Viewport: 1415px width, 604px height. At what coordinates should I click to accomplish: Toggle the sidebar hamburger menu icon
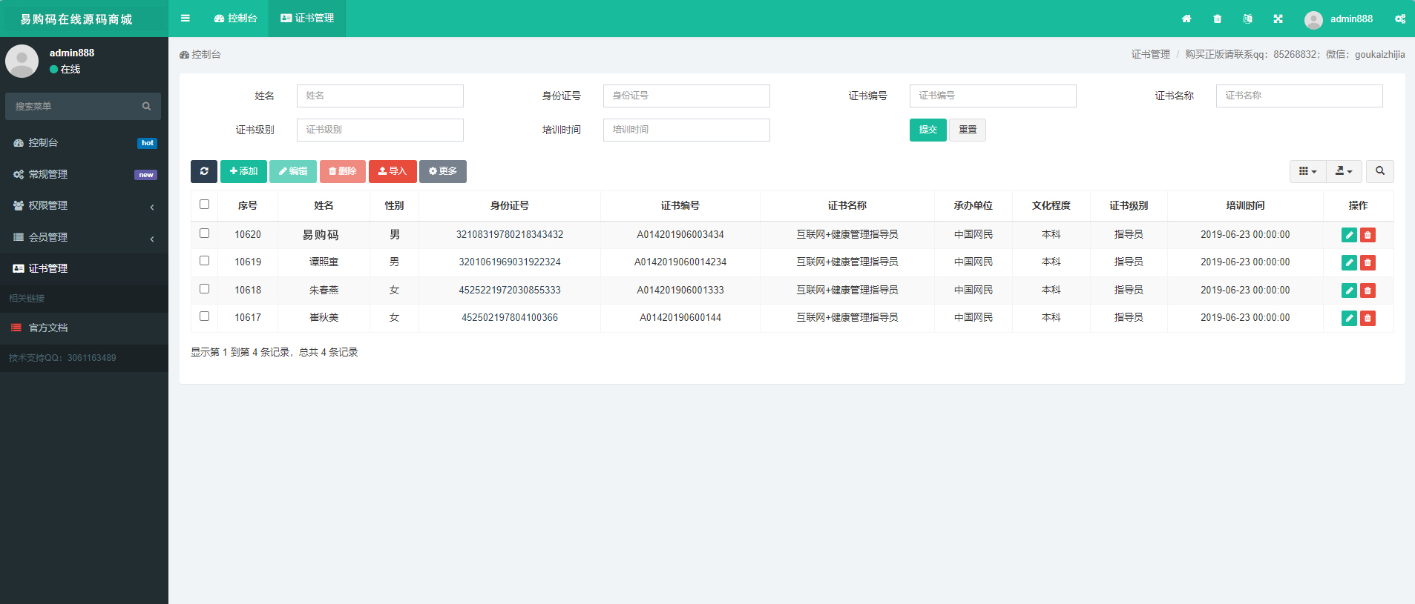186,19
